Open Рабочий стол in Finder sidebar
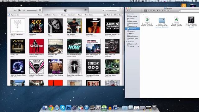Screen dimensions: 199x112 132,24
